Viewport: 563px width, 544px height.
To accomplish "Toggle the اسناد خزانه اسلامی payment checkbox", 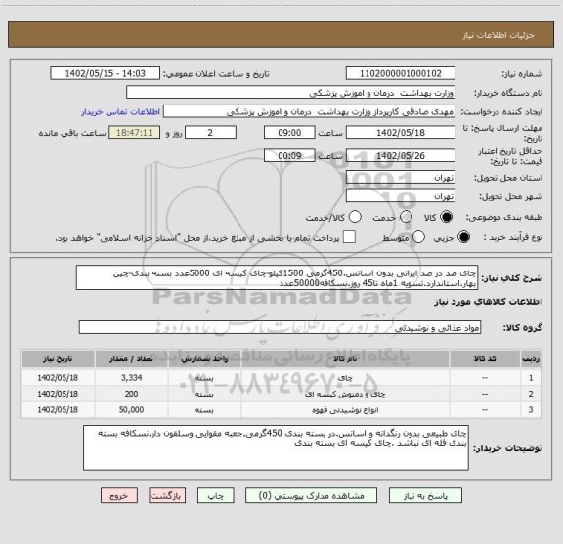I will point(349,237).
